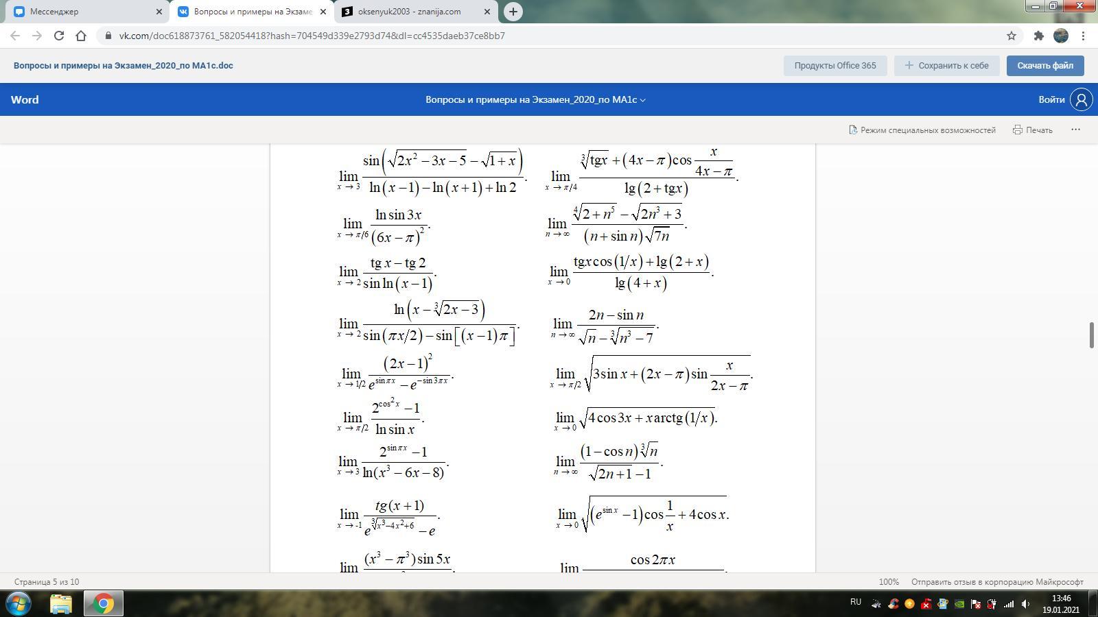
Task: Click the limit with tg(x+1) numerator
Action: pyautogui.click(x=388, y=517)
